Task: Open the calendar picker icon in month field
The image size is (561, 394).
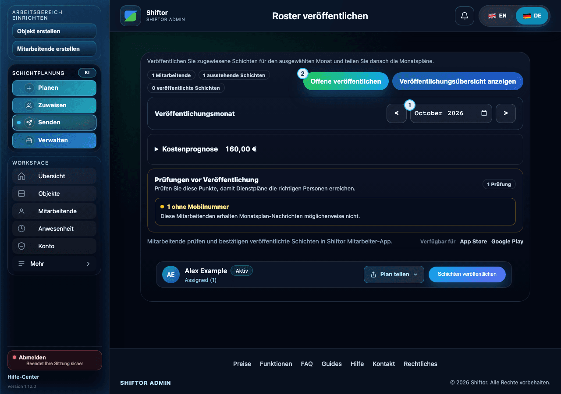Action: 484,113
